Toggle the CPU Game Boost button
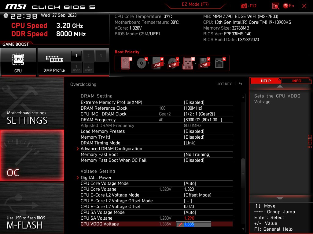 point(18,62)
